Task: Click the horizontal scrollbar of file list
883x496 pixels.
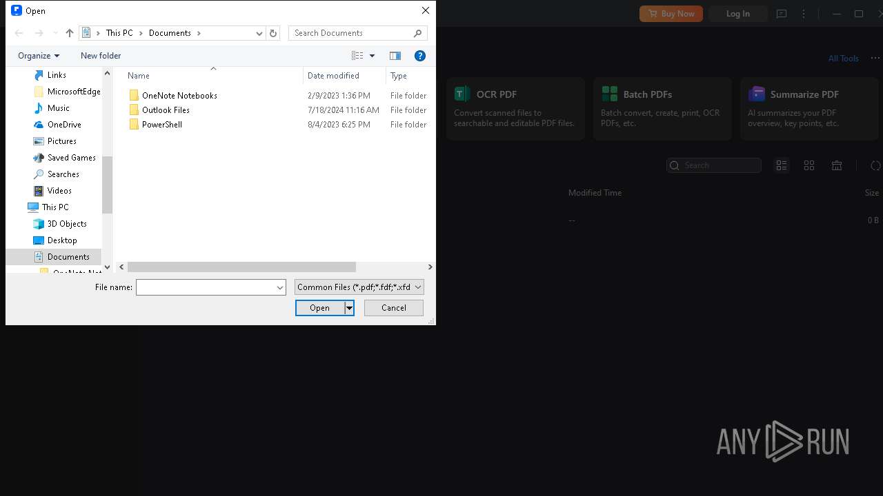Action: 241,267
